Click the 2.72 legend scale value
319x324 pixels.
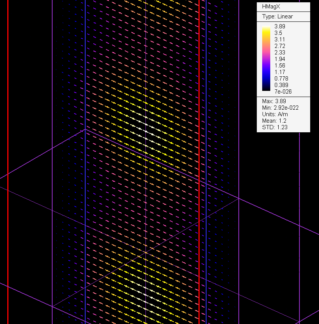pyautogui.click(x=279, y=46)
